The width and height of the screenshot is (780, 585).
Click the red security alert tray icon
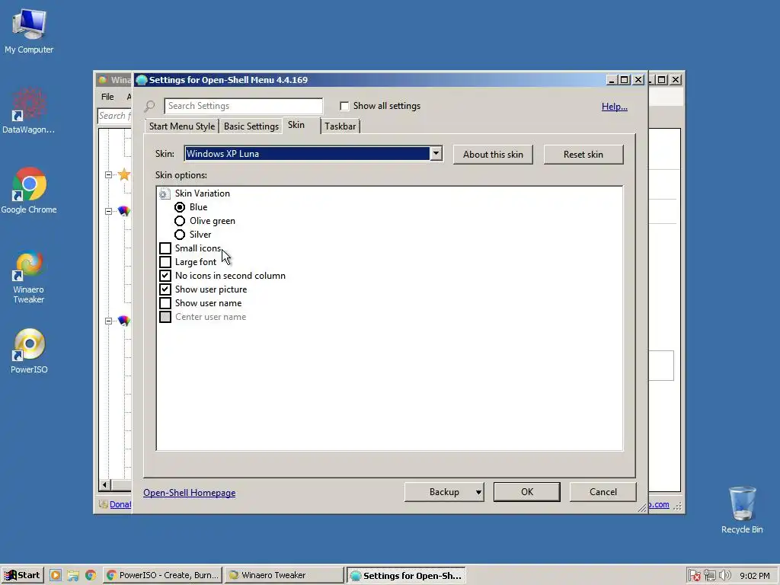coord(695,576)
